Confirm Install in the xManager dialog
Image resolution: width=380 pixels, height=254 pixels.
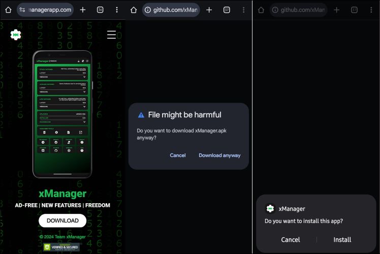(x=342, y=240)
